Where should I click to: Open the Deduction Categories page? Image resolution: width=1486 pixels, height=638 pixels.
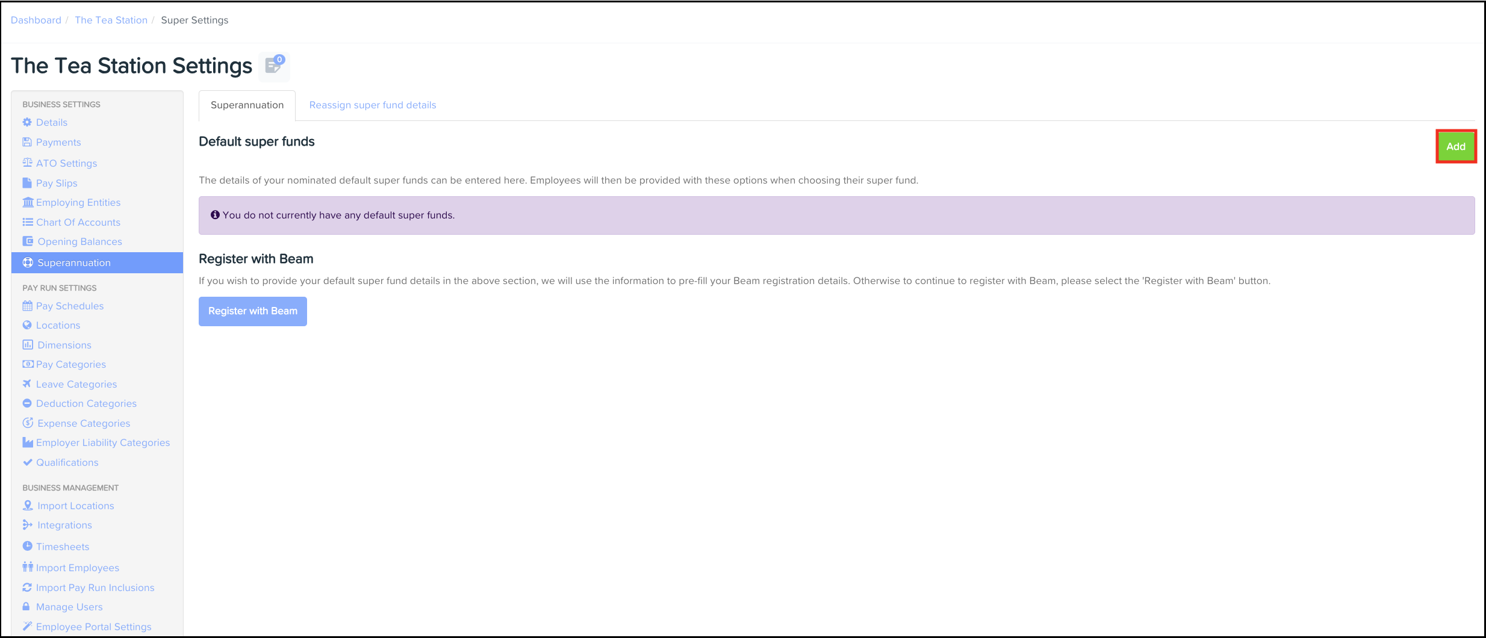[86, 403]
